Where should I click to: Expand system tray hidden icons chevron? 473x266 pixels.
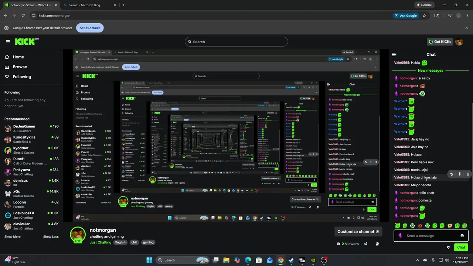pos(418,260)
